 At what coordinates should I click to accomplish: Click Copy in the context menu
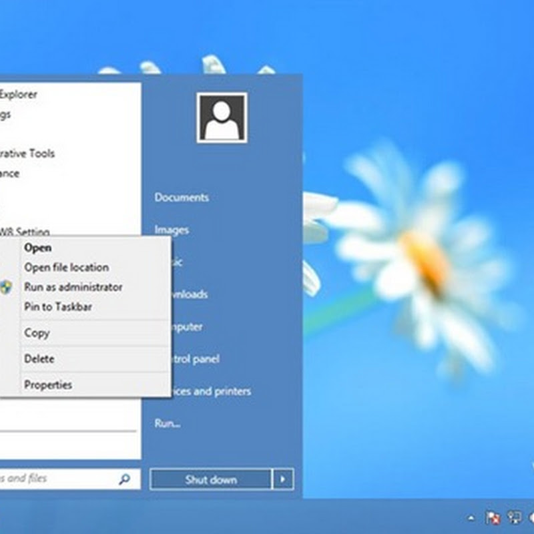[37, 332]
